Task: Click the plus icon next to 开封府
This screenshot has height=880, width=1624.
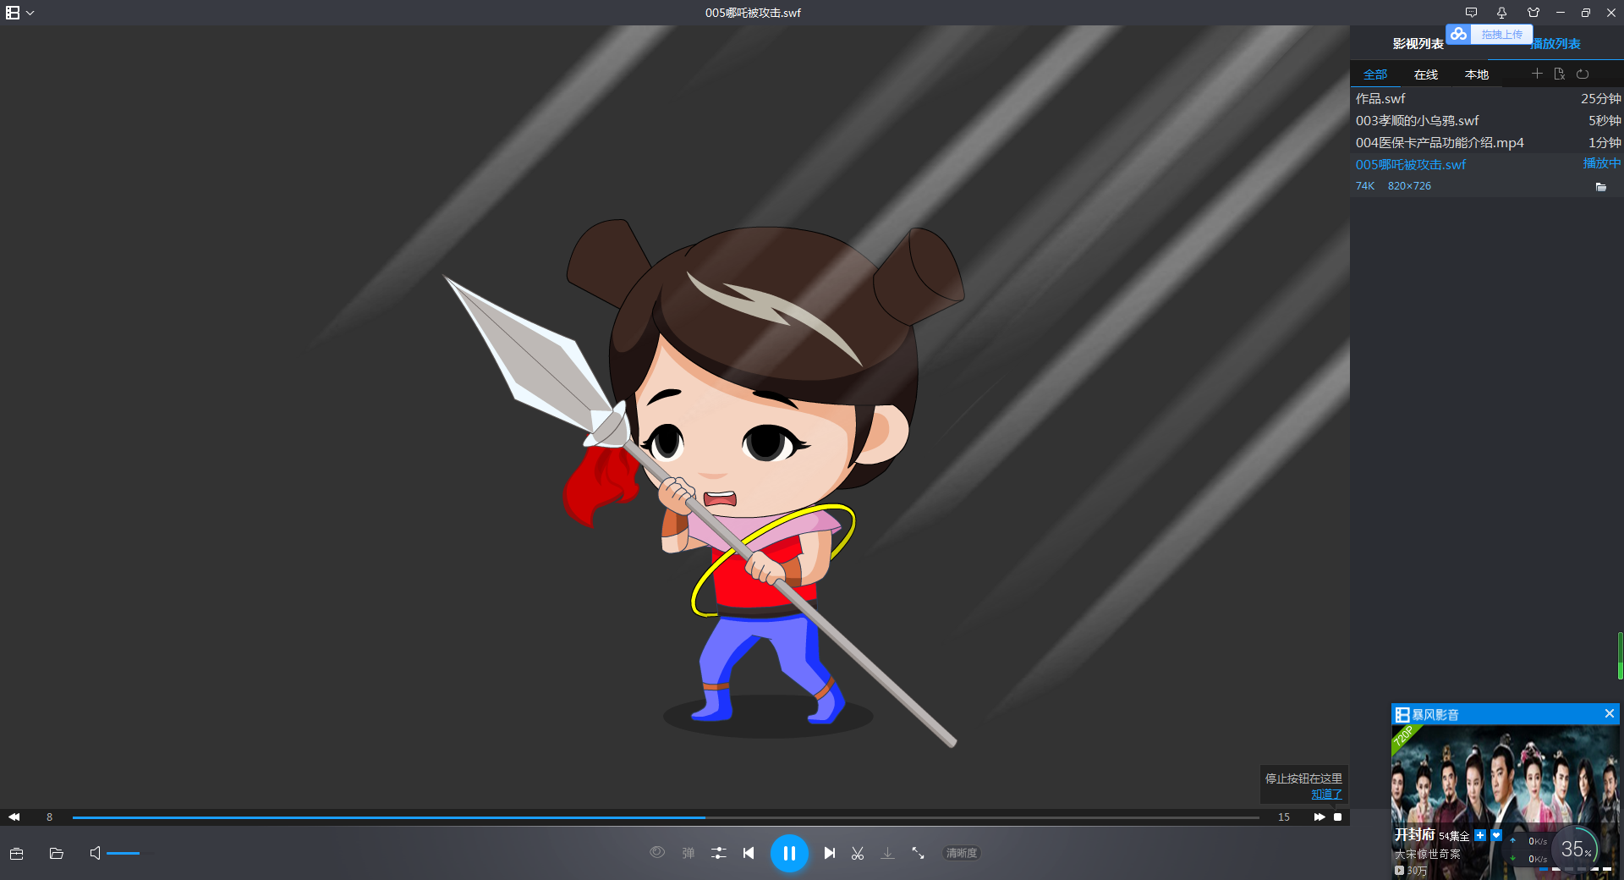Action: click(1480, 835)
